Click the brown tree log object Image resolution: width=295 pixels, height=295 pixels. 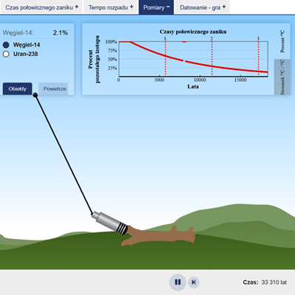159,236
